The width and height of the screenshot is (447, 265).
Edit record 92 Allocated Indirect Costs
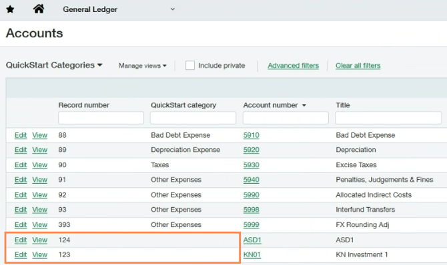pyautogui.click(x=21, y=195)
